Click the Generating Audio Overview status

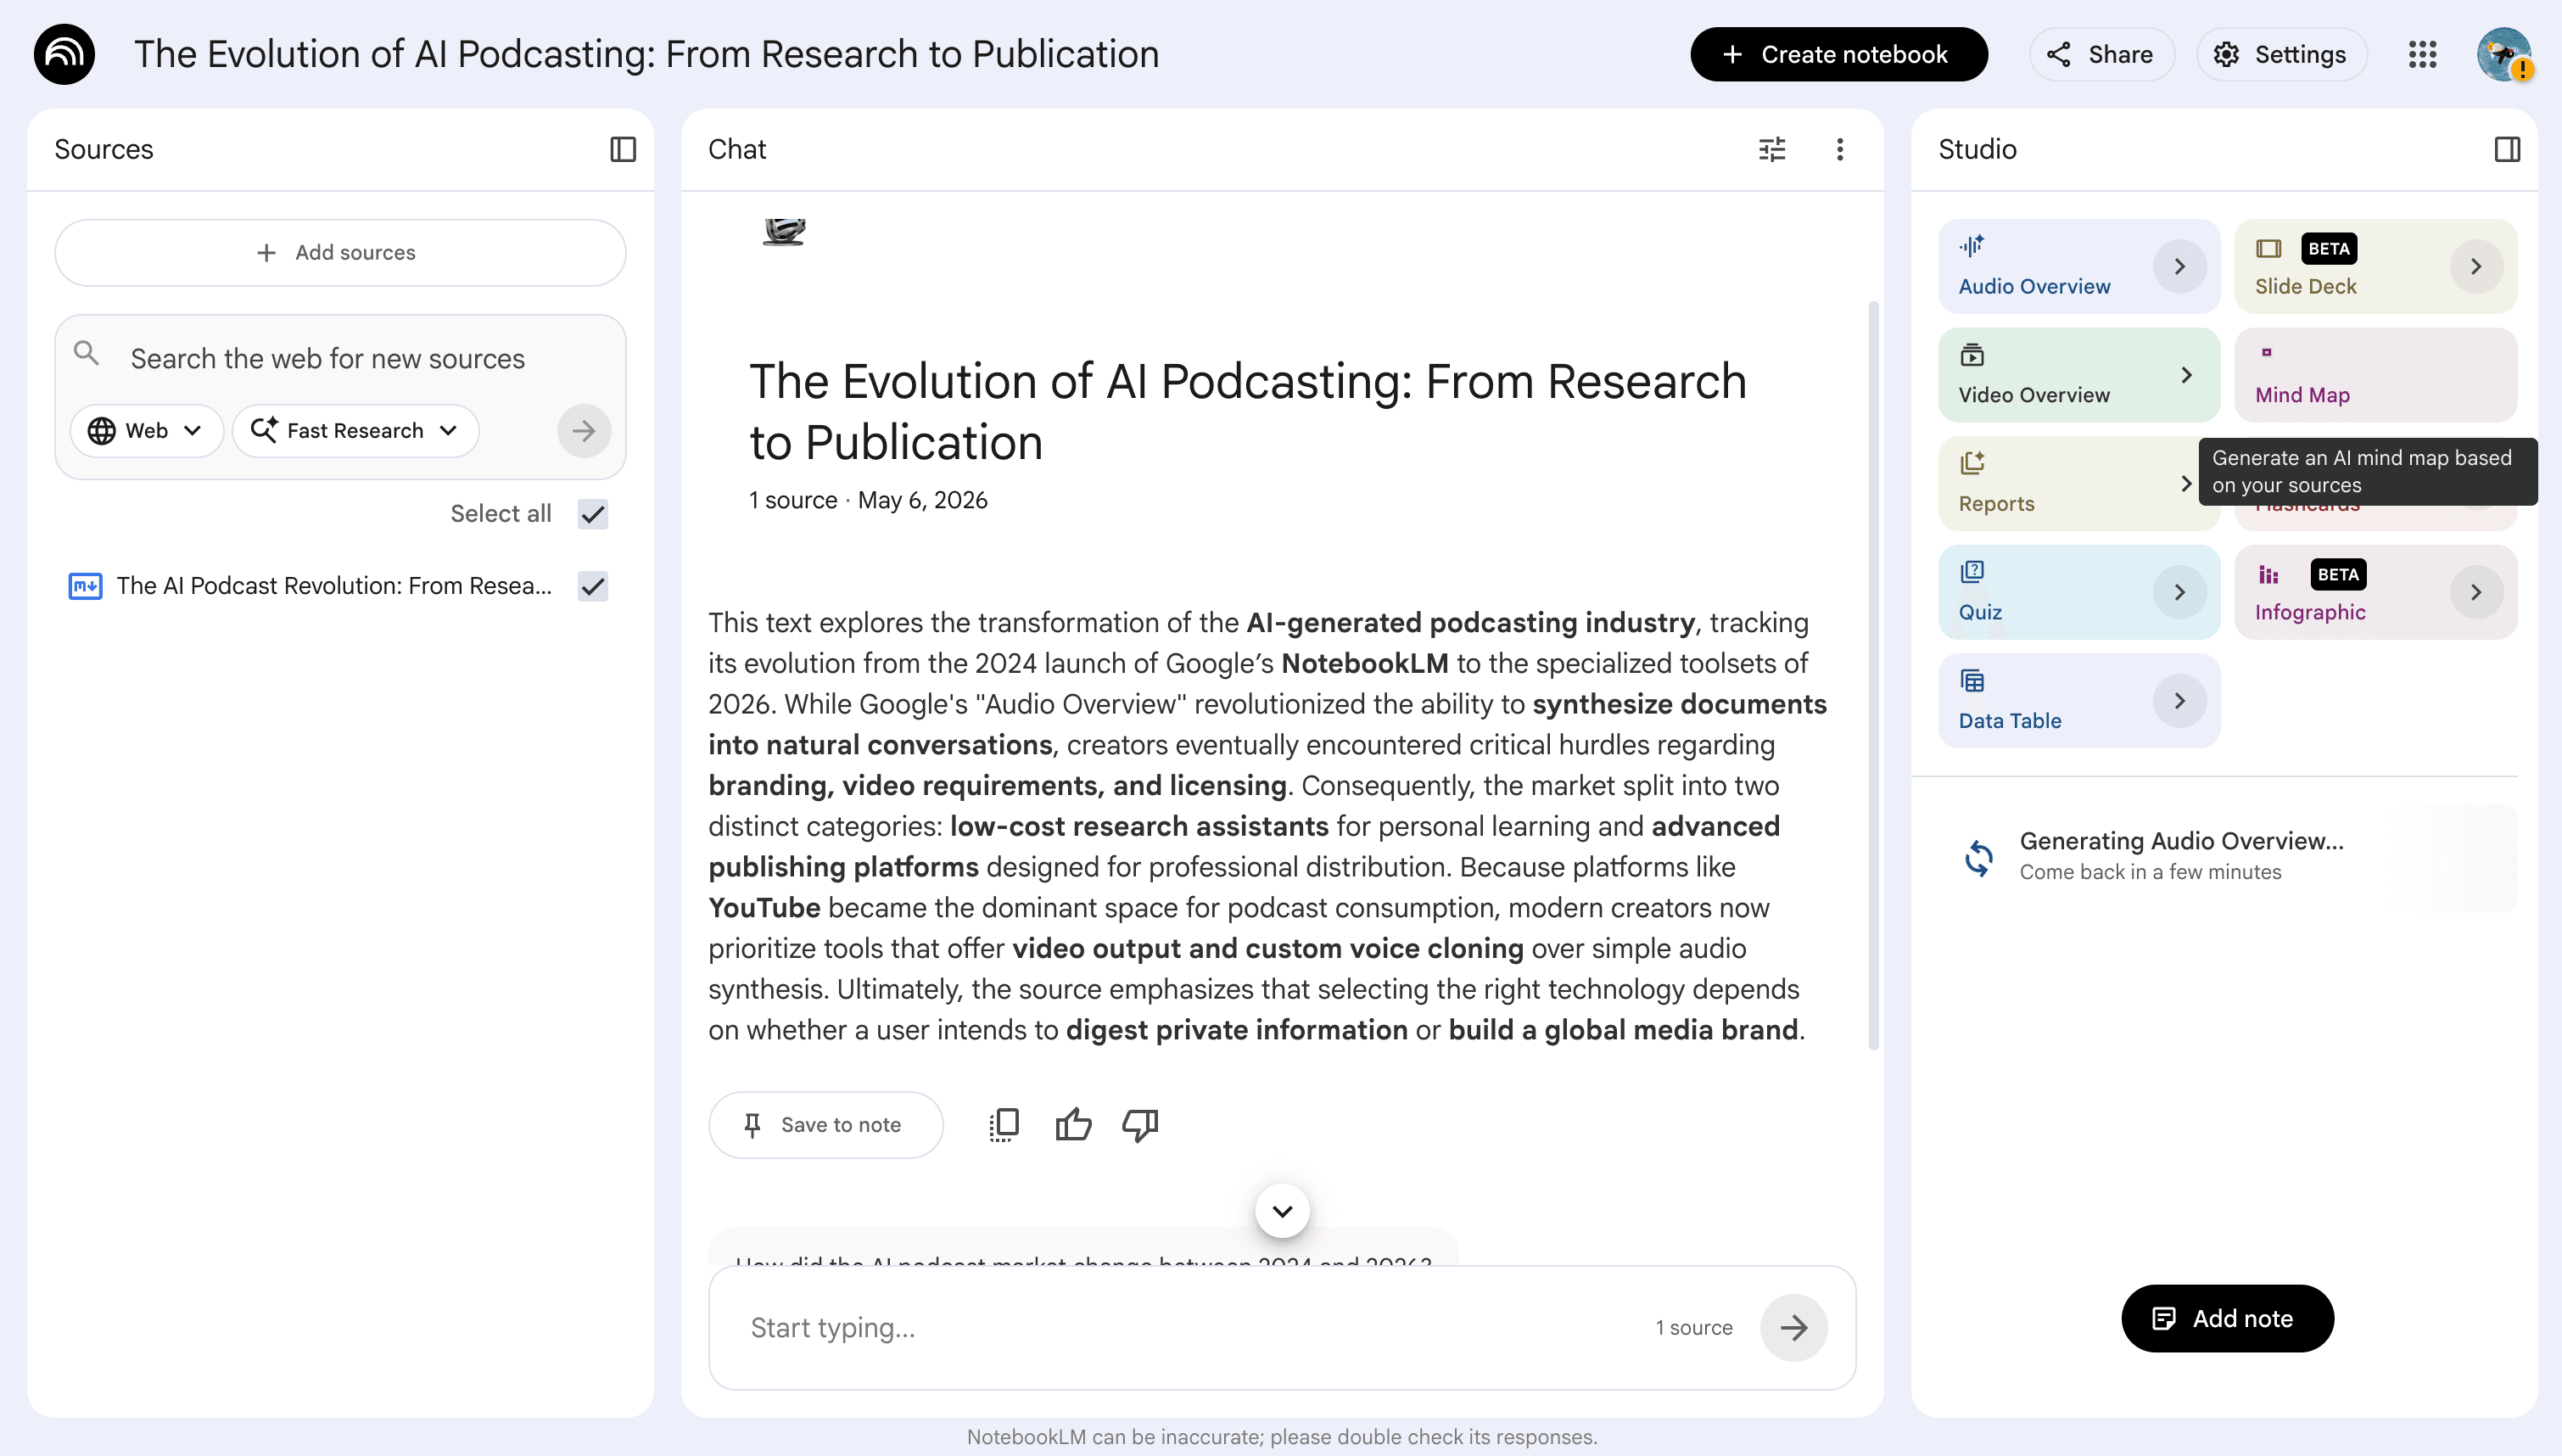click(2181, 856)
